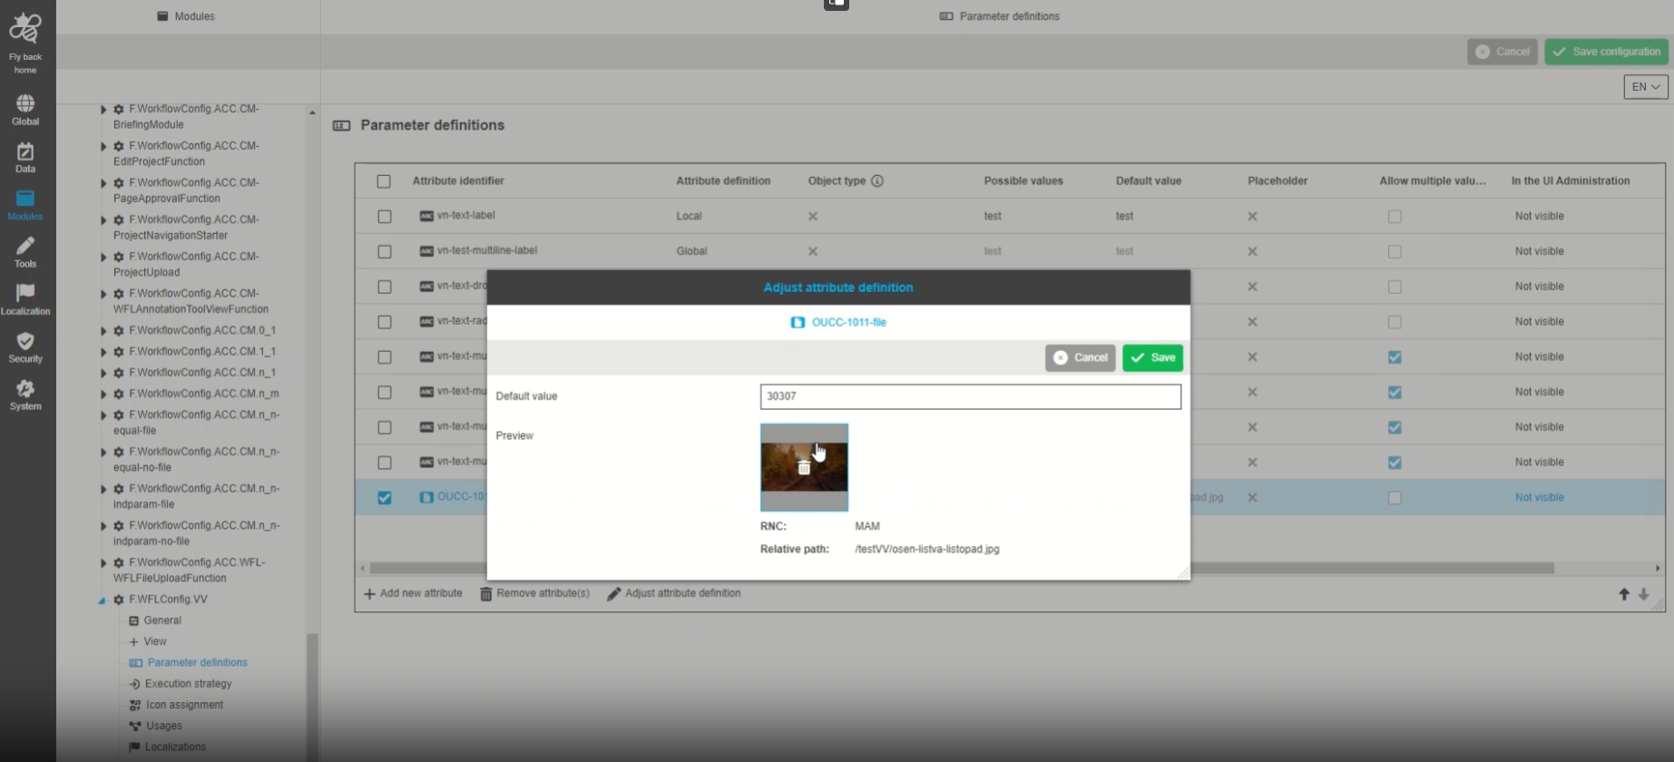This screenshot has width=1674, height=762.
Task: Uncheck the OUCC-1011-file row checkbox
Action: point(385,498)
